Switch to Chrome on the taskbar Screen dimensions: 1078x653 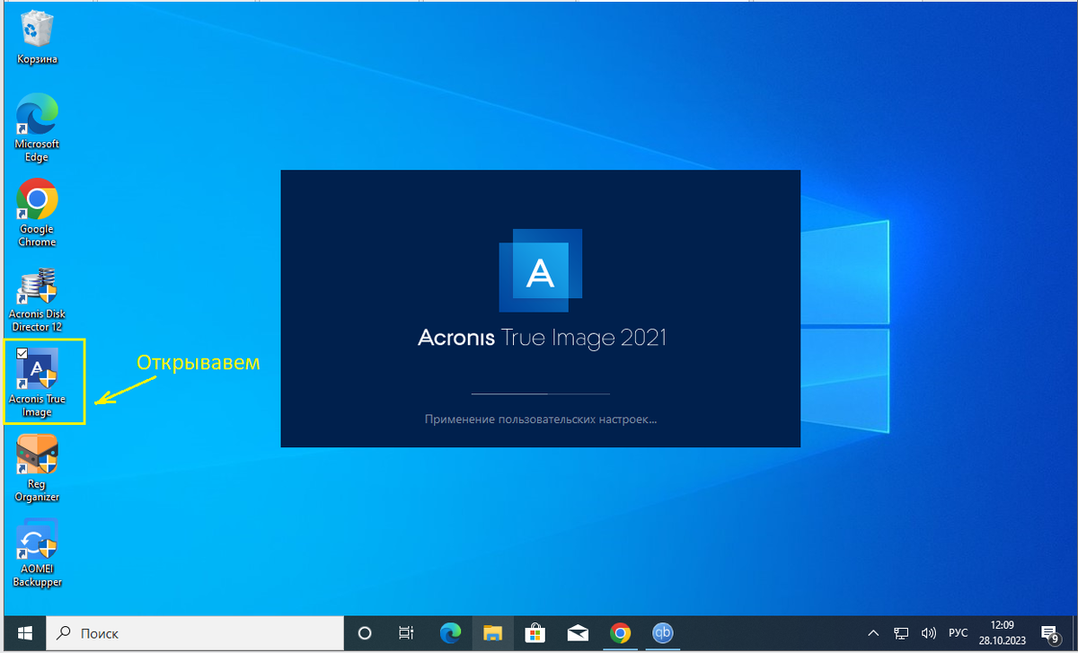click(x=620, y=633)
